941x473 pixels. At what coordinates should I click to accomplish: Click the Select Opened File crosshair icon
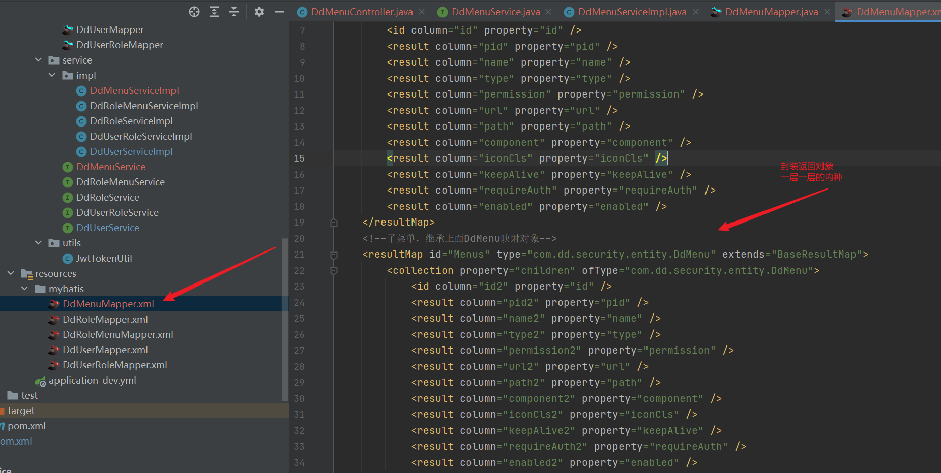coord(194,11)
